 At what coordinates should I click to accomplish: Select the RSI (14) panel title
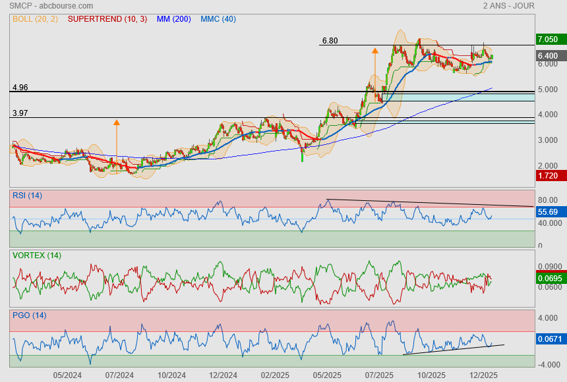coord(27,195)
